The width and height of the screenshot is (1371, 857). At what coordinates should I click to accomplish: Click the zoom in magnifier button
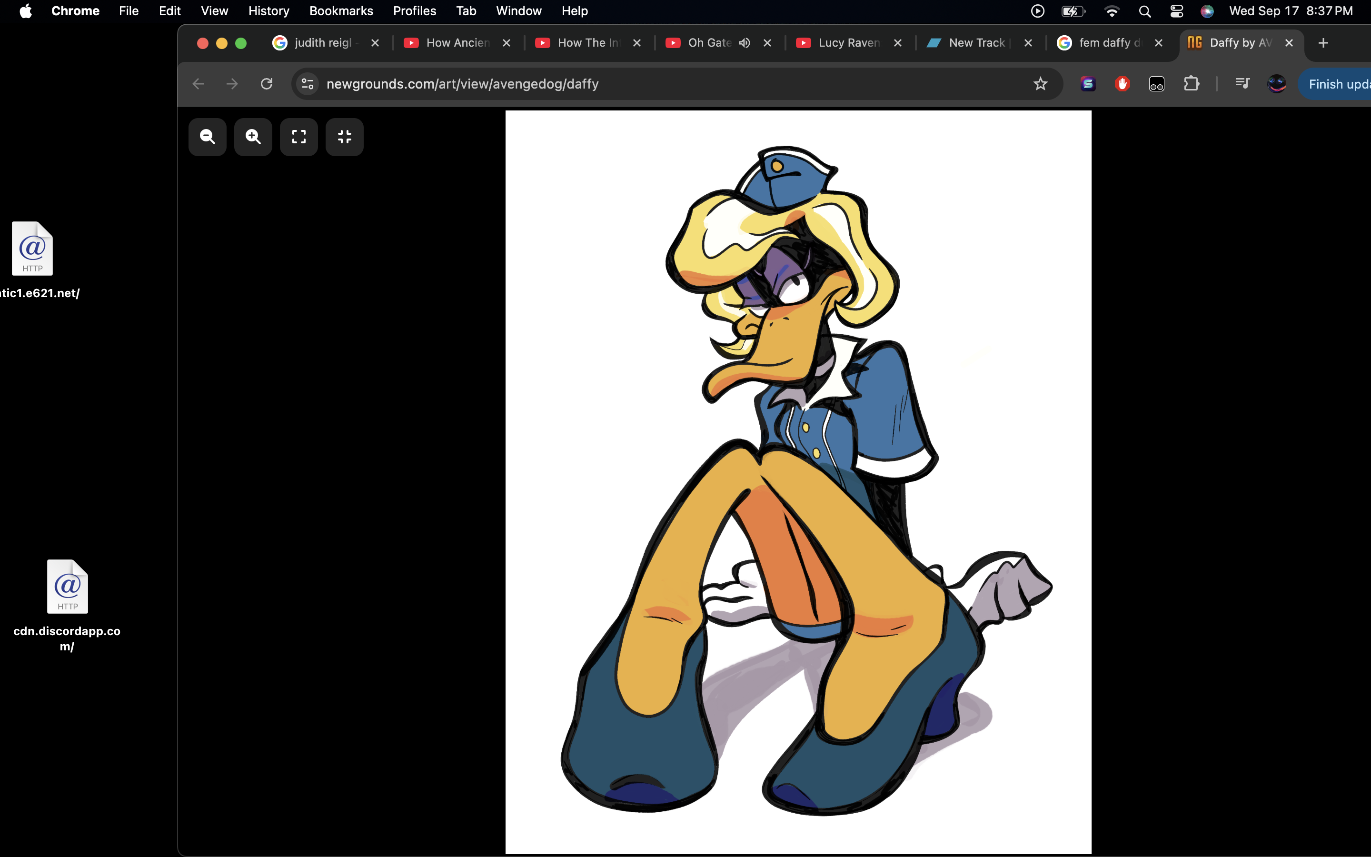253,137
